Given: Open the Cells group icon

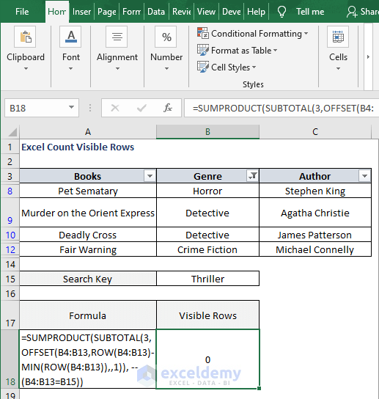Looking at the screenshot, I should point(338,37).
